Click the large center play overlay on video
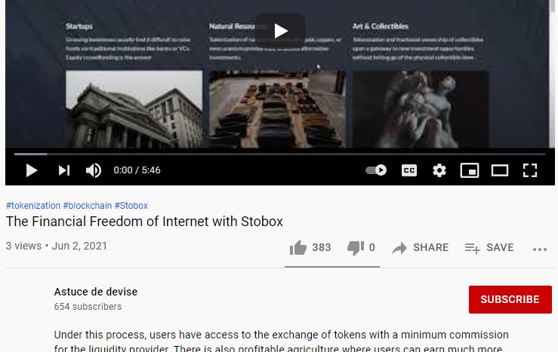The image size is (558, 352). coord(280,31)
